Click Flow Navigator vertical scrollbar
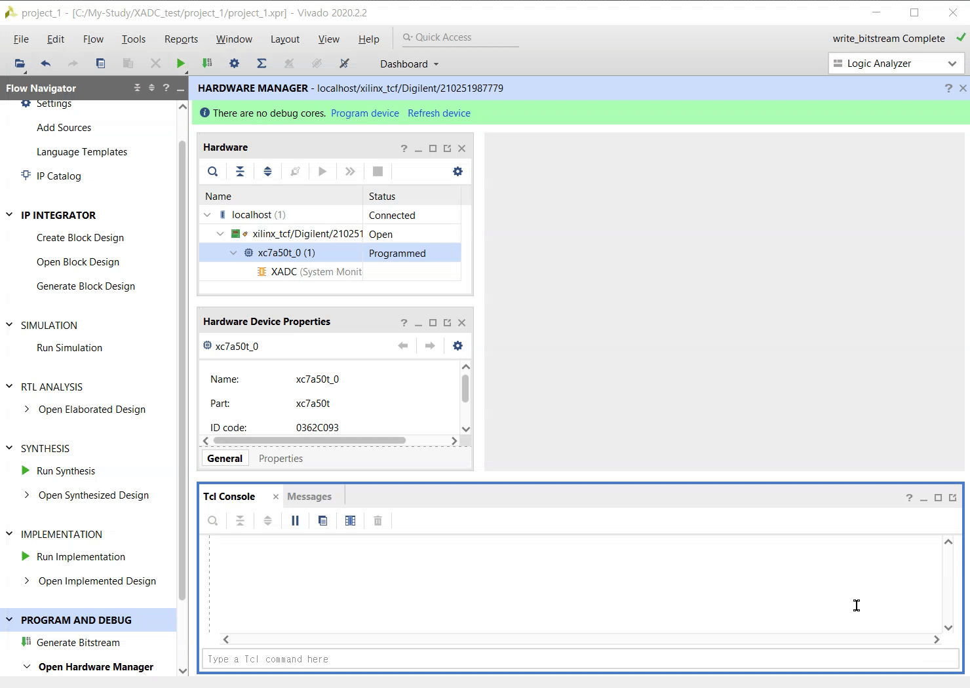The image size is (970, 688). (182, 370)
